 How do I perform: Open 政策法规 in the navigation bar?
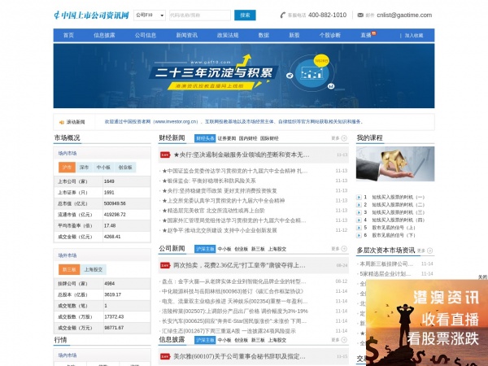click(x=228, y=35)
